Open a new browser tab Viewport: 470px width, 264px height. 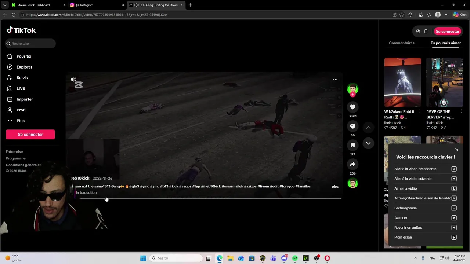190,5
